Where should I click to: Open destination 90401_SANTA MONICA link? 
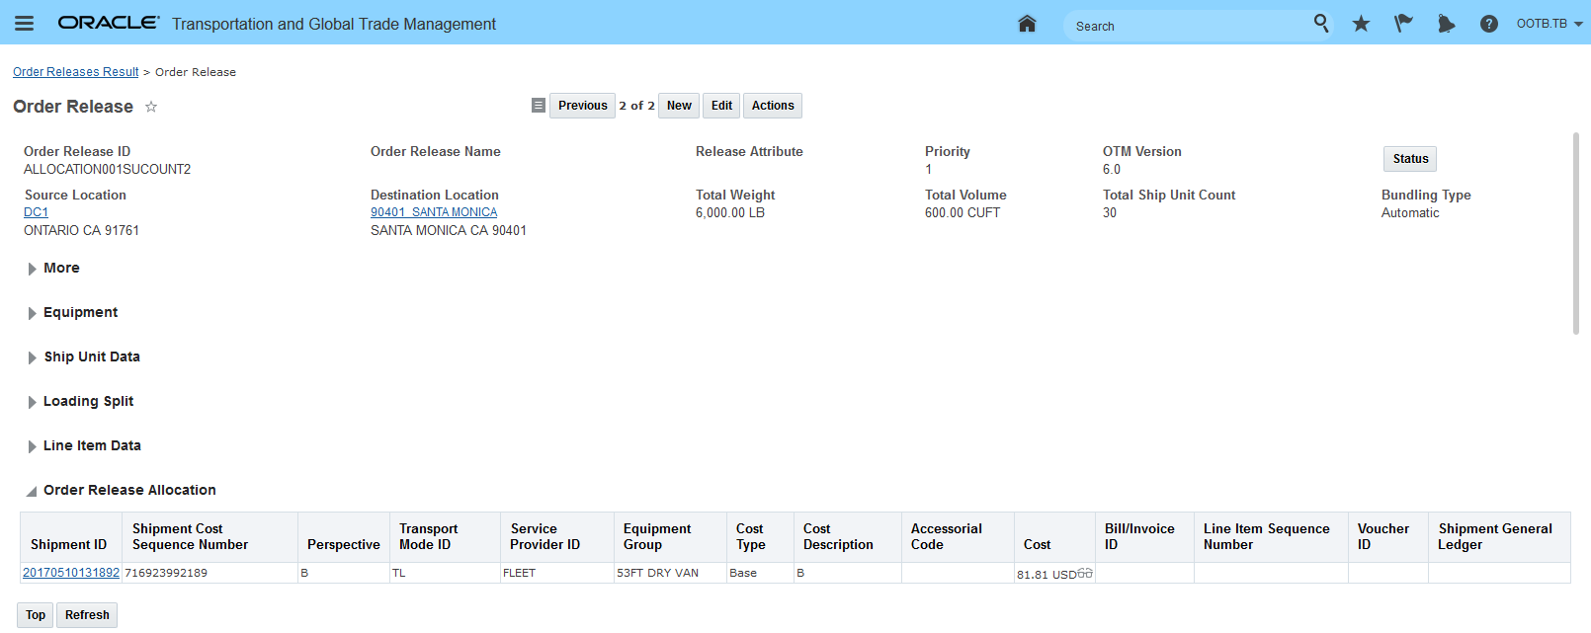coord(434,212)
